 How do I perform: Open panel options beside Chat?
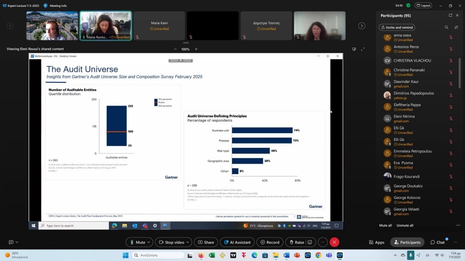pos(455,242)
